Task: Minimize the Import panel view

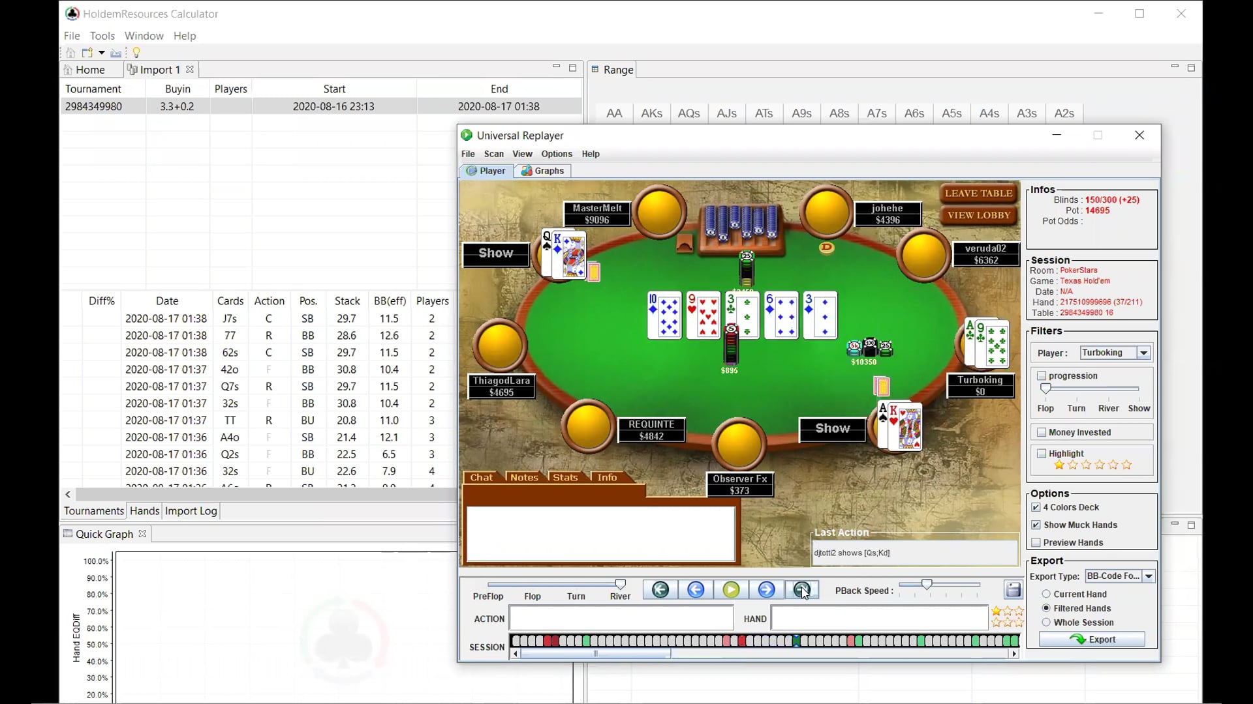Action: coord(556,67)
